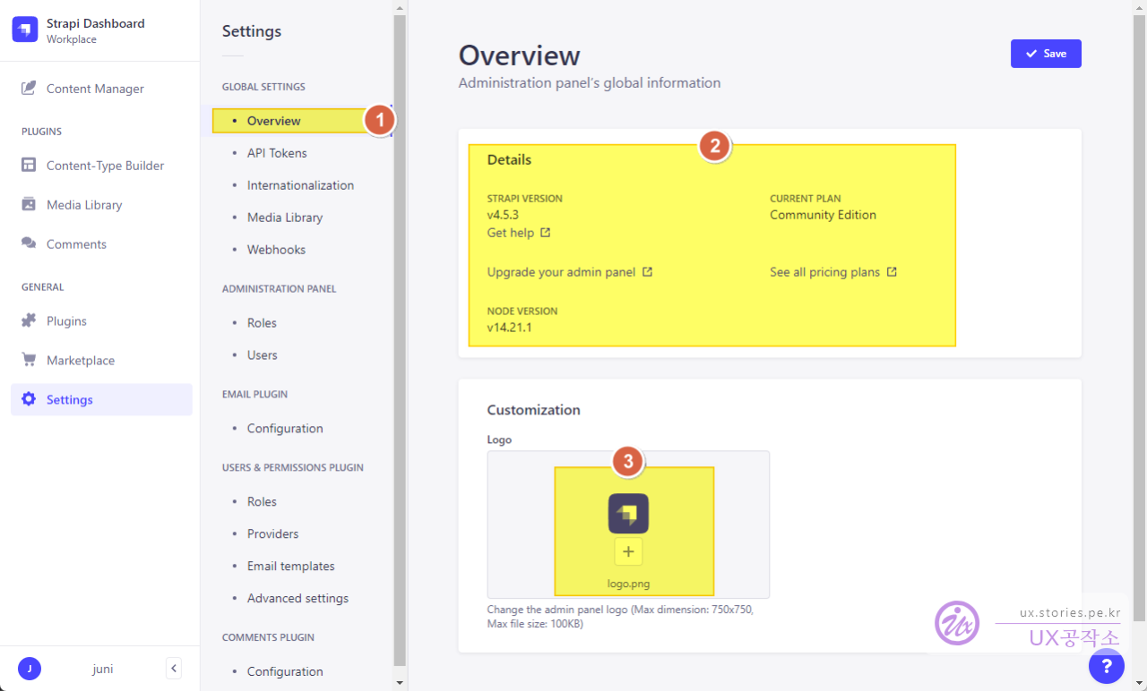Click external icon beside See all pricing plans

tap(892, 272)
